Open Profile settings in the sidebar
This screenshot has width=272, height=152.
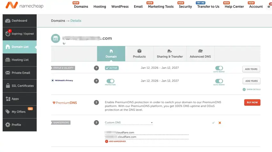pyautogui.click(x=20, y=125)
